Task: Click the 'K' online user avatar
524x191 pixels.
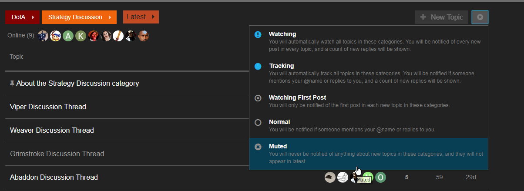Action: [x=81, y=36]
